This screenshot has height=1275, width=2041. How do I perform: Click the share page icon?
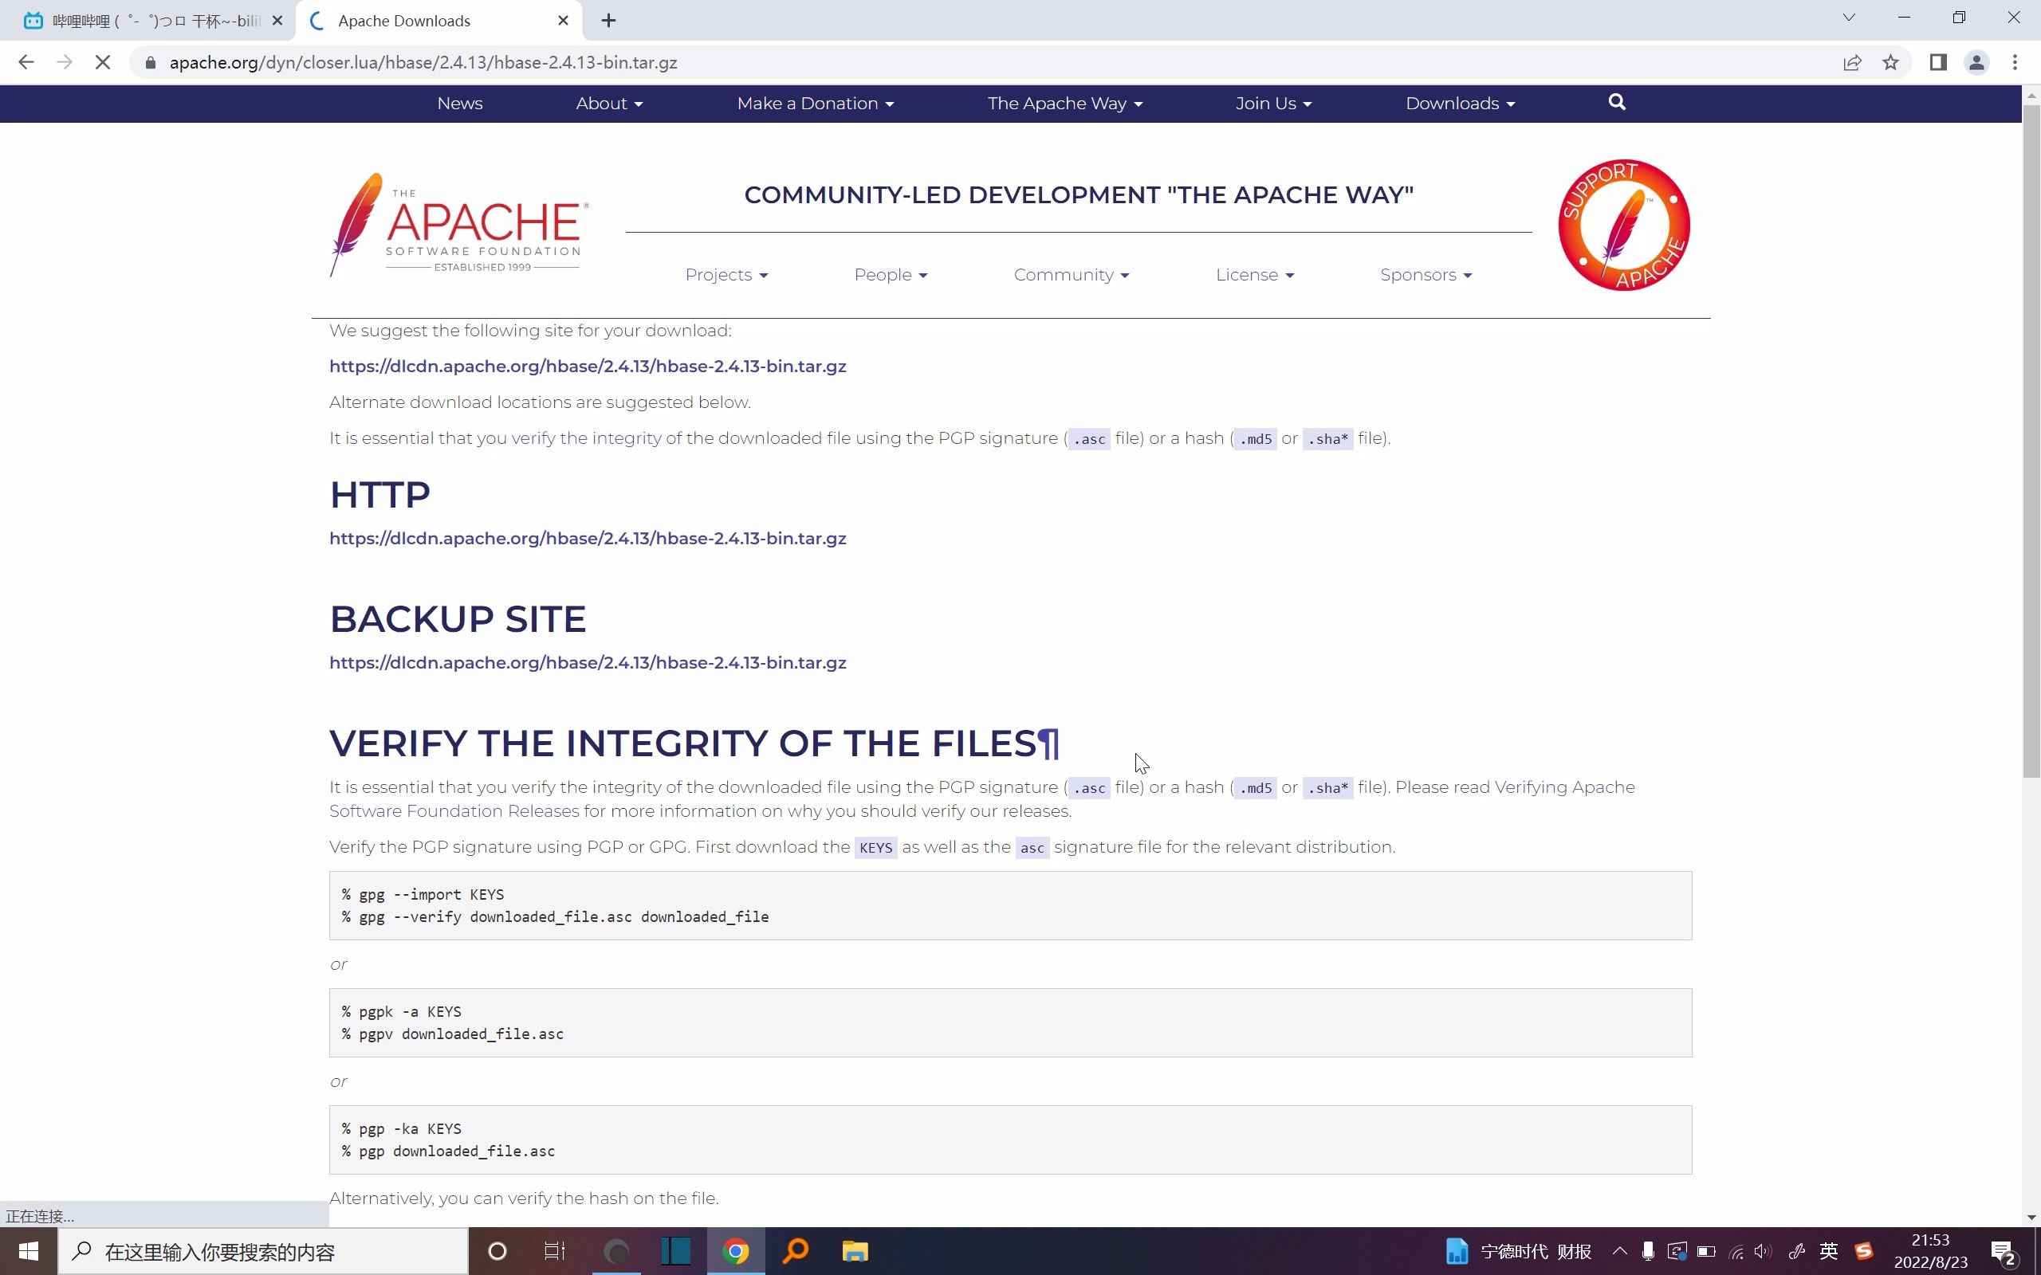point(1852,62)
